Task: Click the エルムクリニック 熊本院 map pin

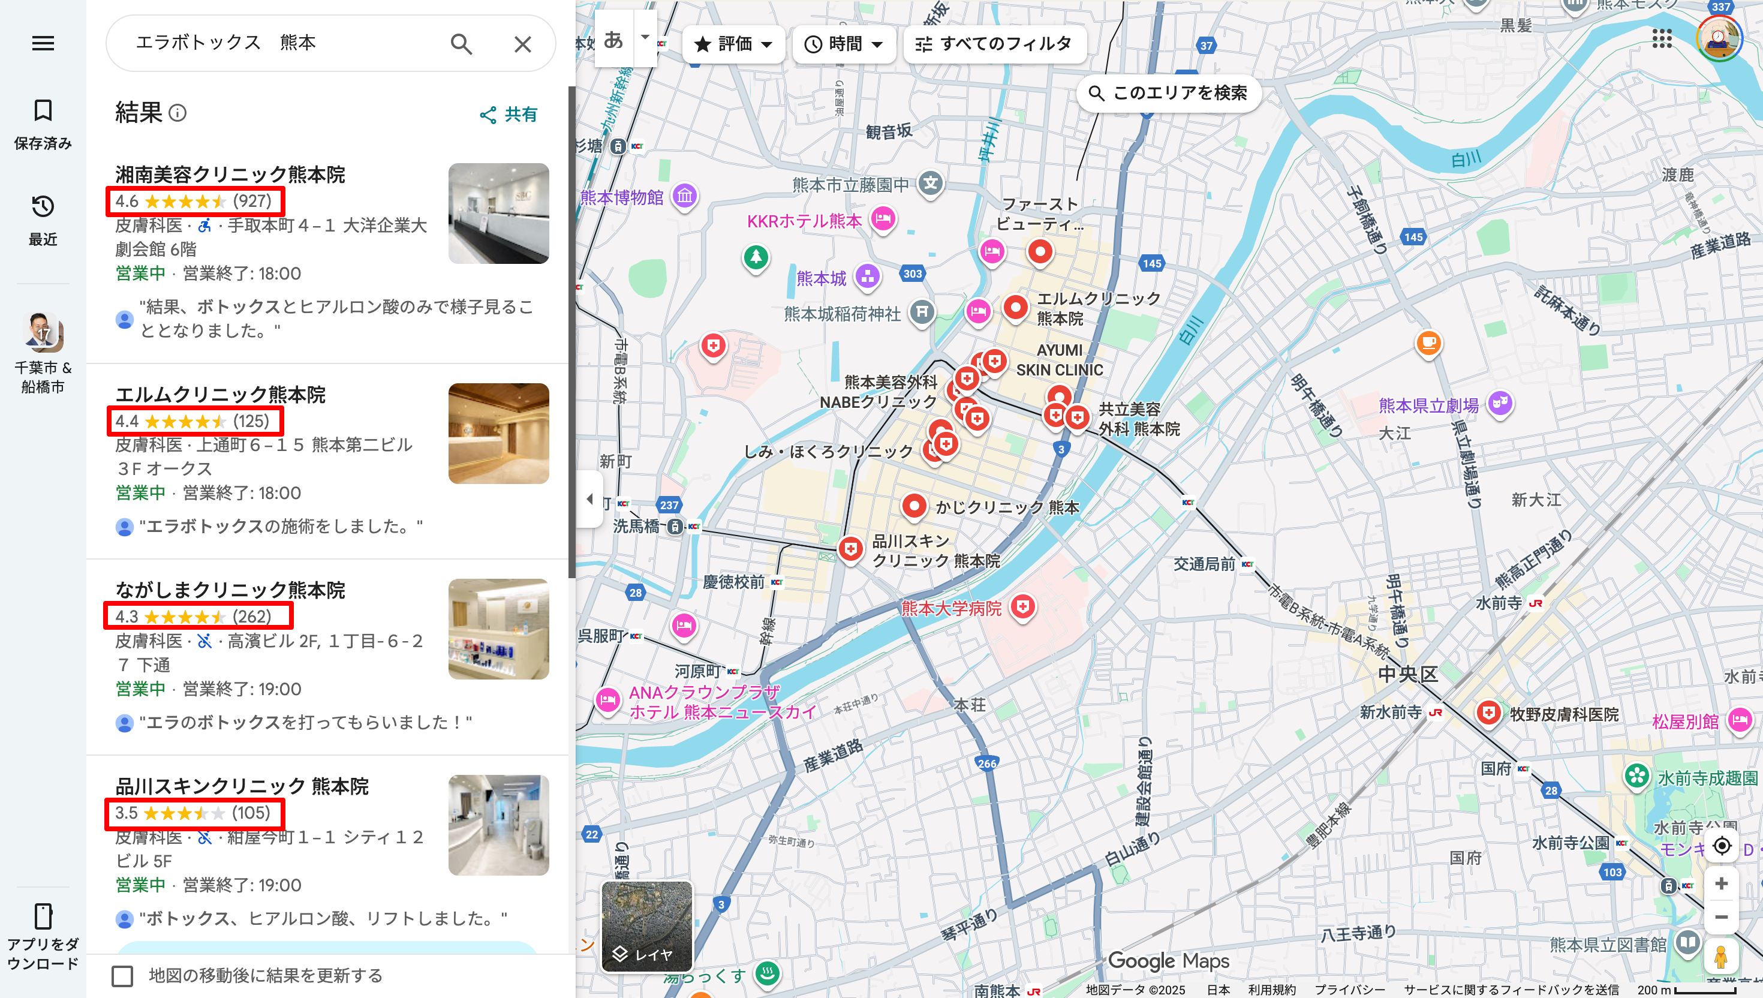Action: [x=1015, y=306]
